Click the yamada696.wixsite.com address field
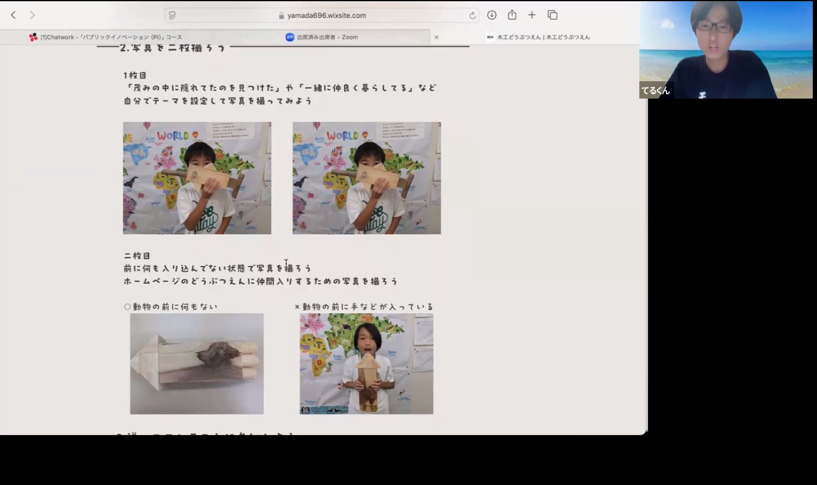 tap(326, 16)
